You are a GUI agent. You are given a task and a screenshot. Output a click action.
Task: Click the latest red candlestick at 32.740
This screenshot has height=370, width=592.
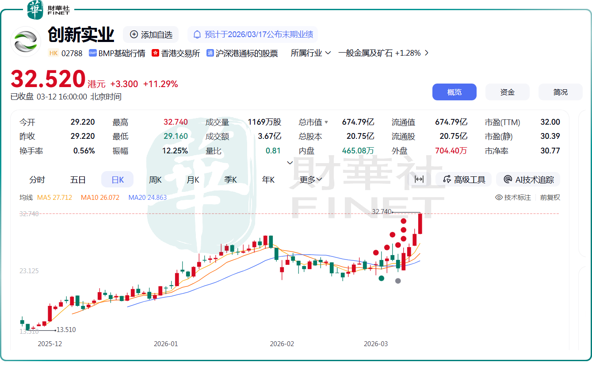coord(420,224)
